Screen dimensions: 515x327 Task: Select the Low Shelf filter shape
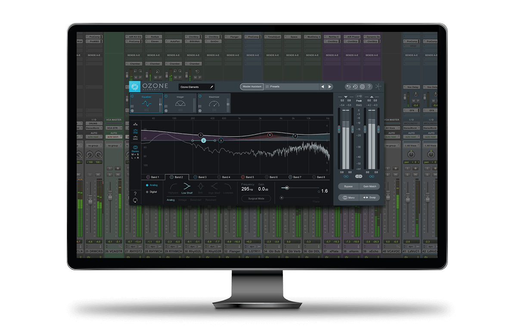click(187, 188)
